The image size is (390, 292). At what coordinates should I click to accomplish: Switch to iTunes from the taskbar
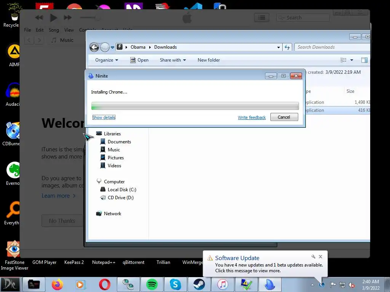click(222, 284)
